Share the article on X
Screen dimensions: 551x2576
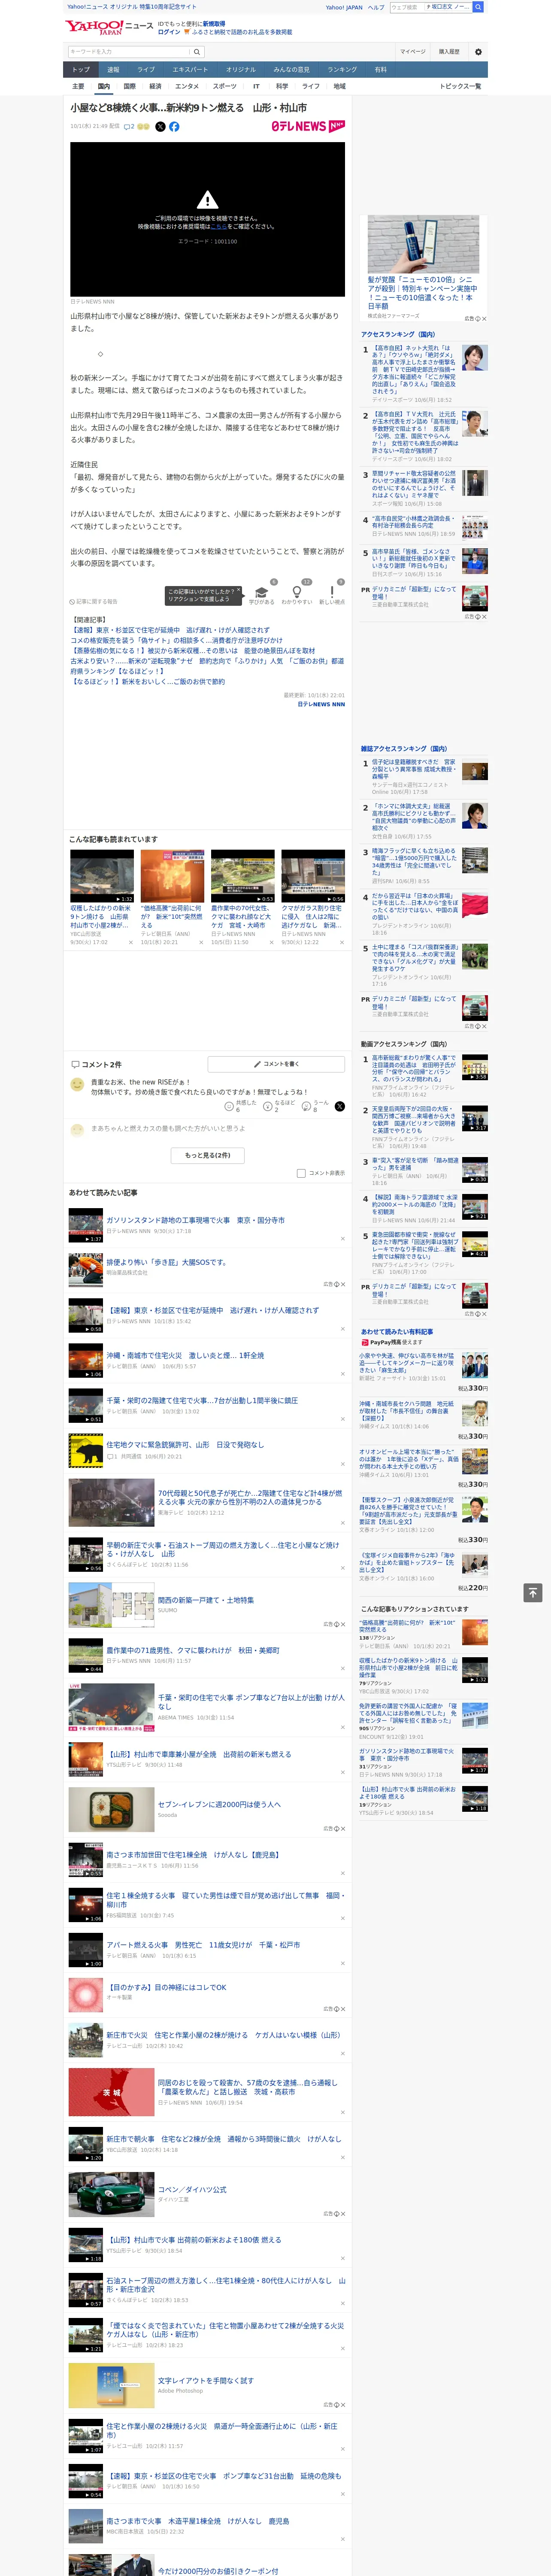(160, 127)
